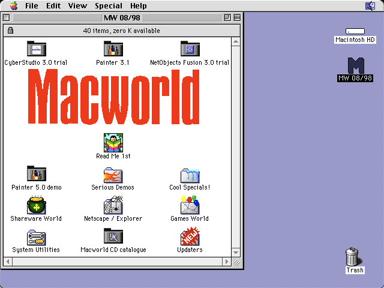Select the Macintosh HD desktop icon

355,31
